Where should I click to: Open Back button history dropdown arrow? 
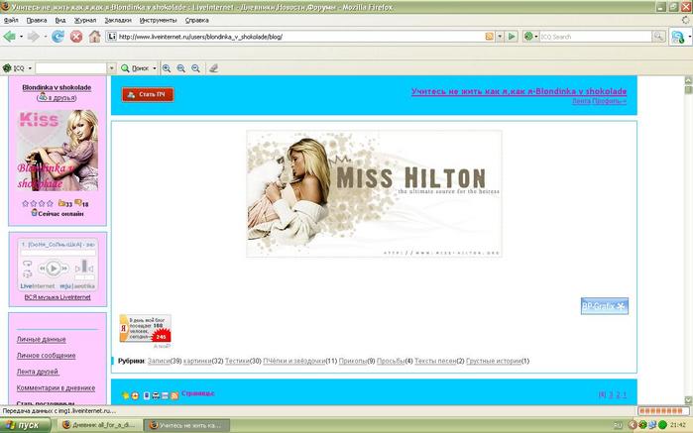pos(21,37)
